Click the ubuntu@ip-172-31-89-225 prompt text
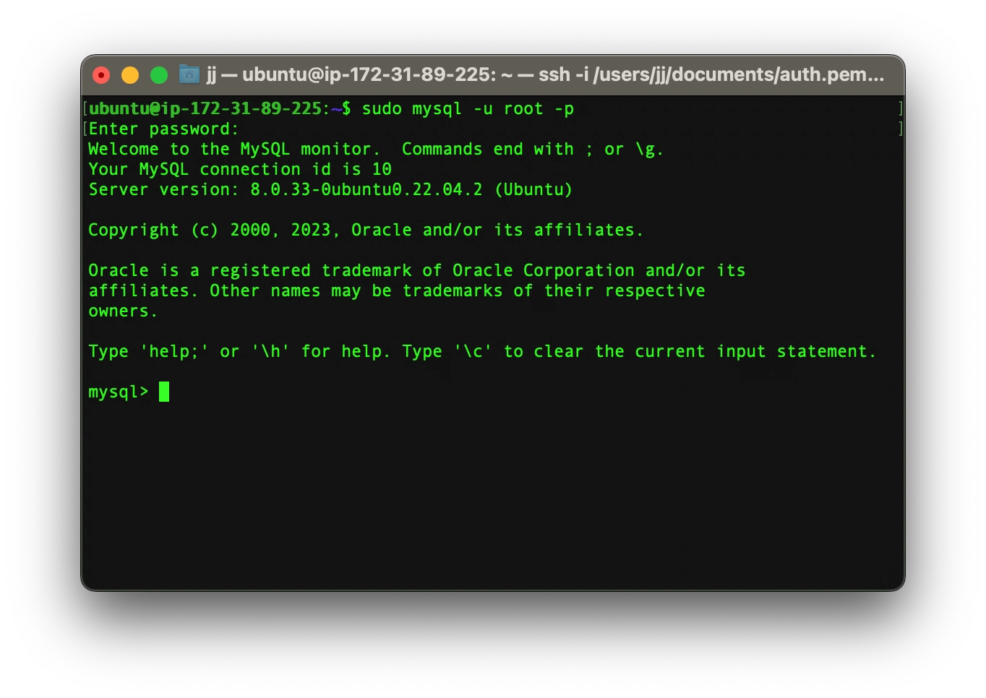Image resolution: width=986 pixels, height=698 pixels. [x=205, y=108]
